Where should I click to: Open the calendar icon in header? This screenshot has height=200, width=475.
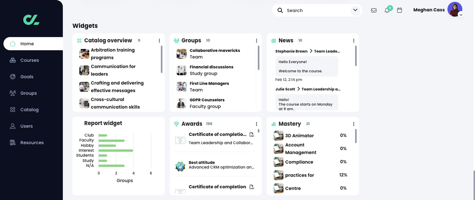(400, 10)
